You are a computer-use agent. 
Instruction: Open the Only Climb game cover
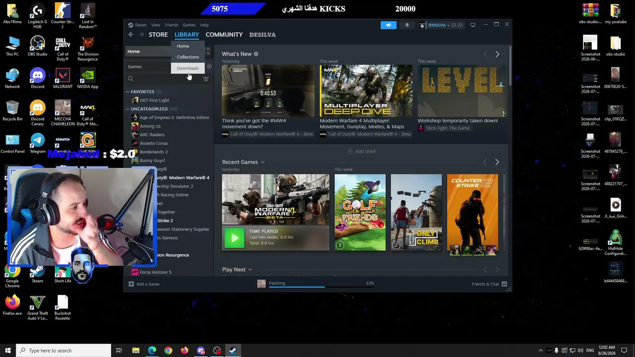pyautogui.click(x=416, y=212)
